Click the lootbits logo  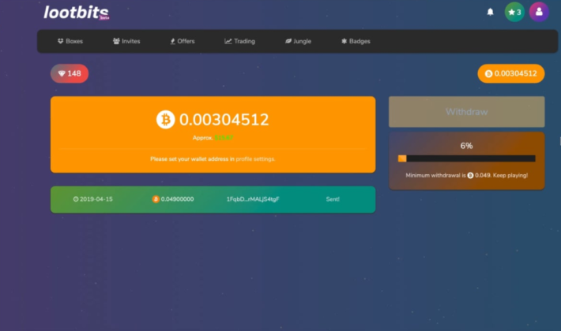click(x=76, y=13)
